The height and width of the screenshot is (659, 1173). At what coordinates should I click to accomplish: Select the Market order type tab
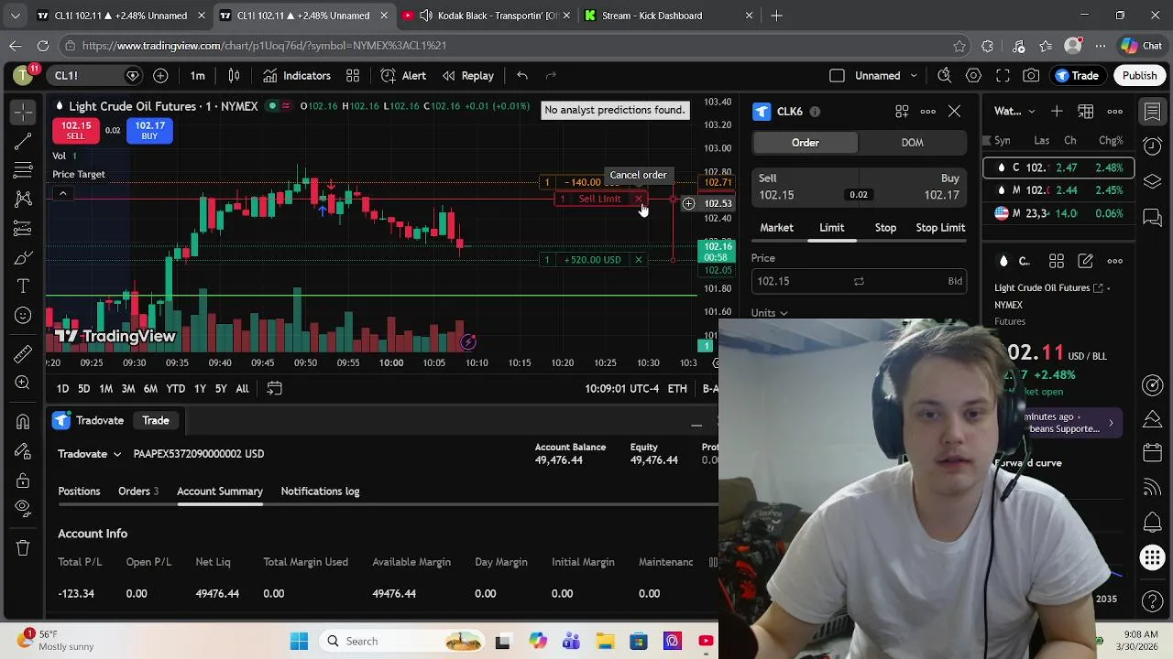coord(776,228)
